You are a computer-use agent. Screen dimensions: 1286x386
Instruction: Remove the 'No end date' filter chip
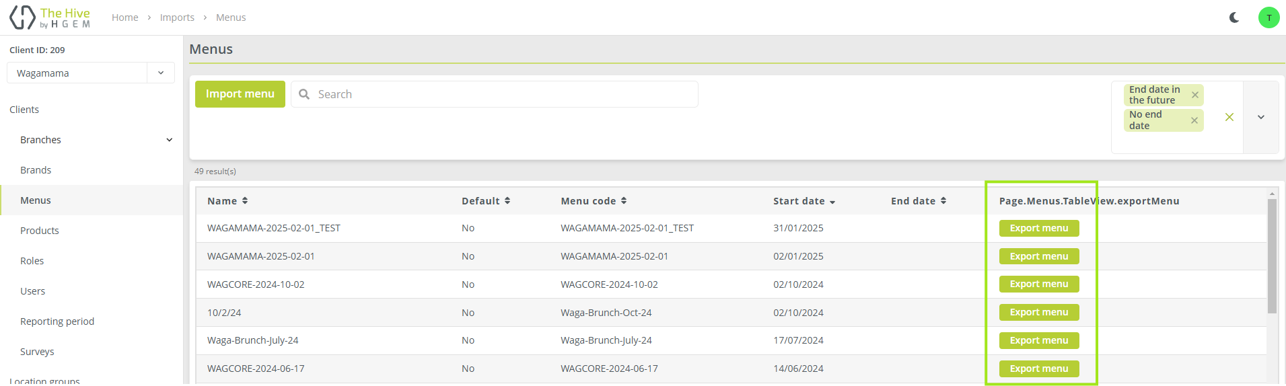[1194, 120]
